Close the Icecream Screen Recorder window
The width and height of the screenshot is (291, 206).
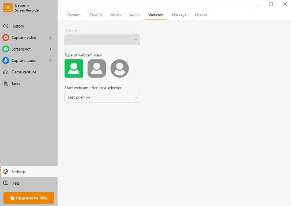click(285, 4)
